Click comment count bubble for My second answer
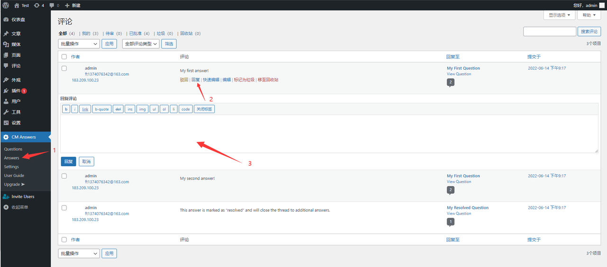The height and width of the screenshot is (267, 607). (451, 190)
